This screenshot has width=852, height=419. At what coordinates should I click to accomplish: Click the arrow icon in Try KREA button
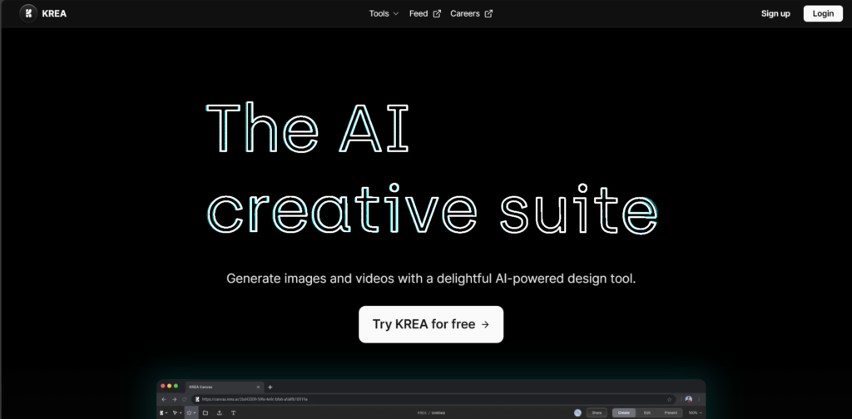[485, 324]
